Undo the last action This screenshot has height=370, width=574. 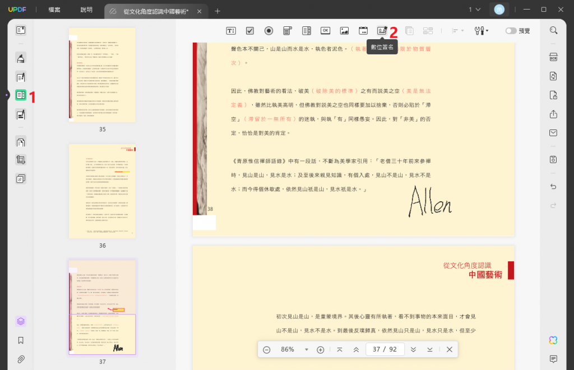(553, 187)
